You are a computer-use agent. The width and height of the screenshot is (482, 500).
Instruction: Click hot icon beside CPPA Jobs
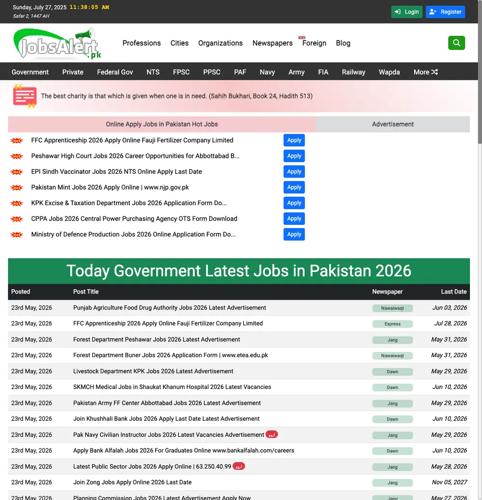pyautogui.click(x=16, y=219)
